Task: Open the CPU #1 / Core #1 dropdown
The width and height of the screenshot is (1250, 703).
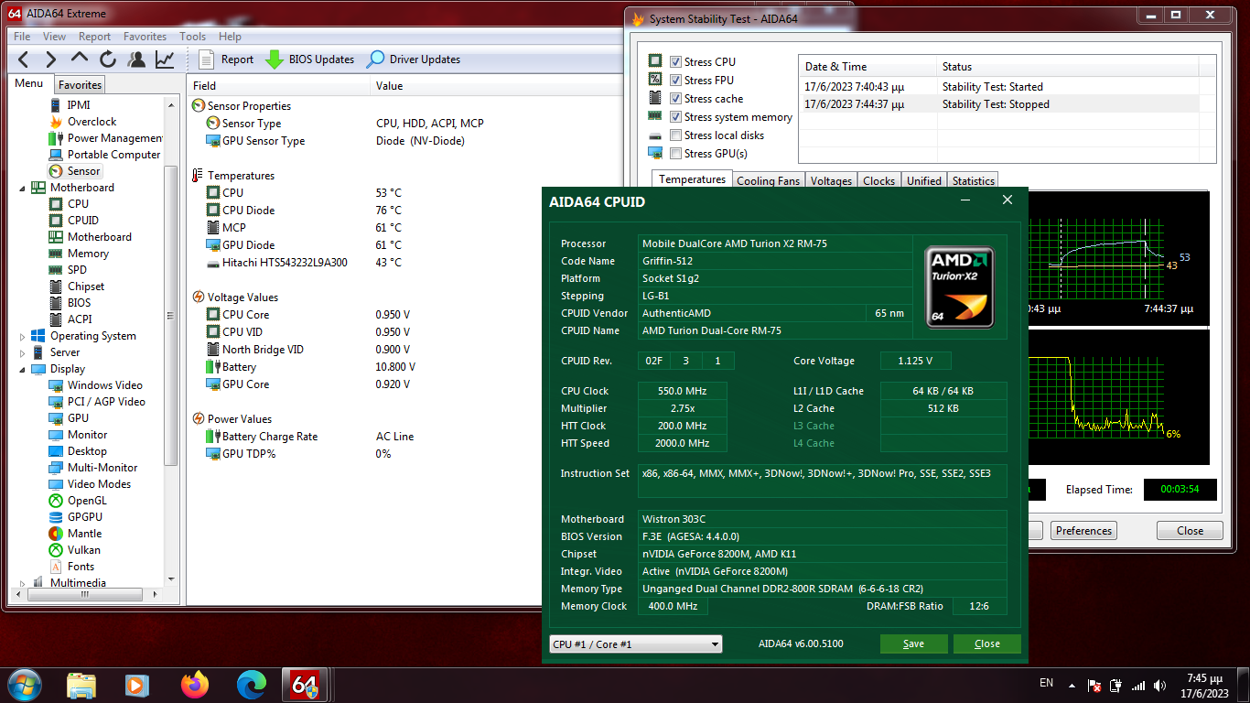Action: pyautogui.click(x=635, y=644)
